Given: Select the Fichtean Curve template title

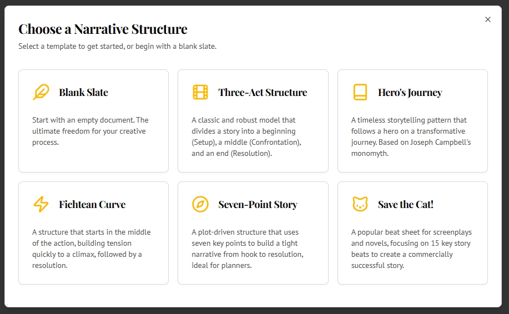Looking at the screenshot, I should [92, 205].
